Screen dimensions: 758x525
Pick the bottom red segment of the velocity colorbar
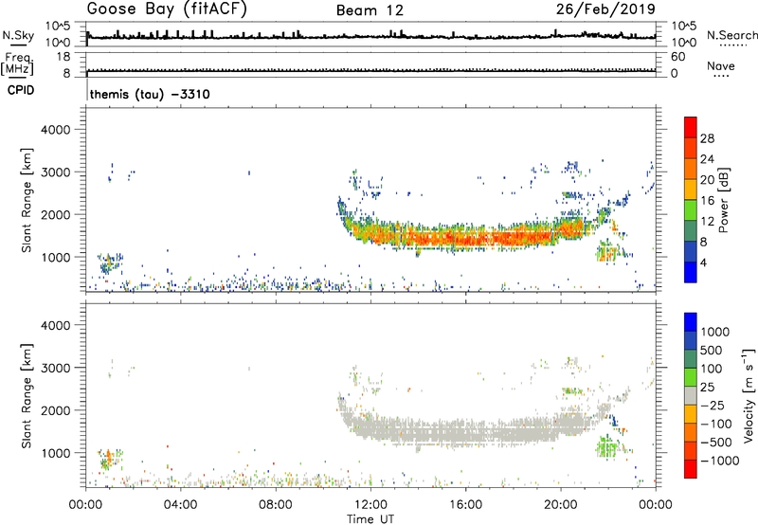pyautogui.click(x=691, y=469)
